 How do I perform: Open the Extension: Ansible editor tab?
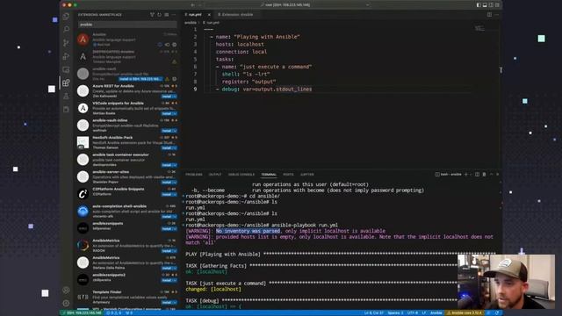click(x=235, y=15)
